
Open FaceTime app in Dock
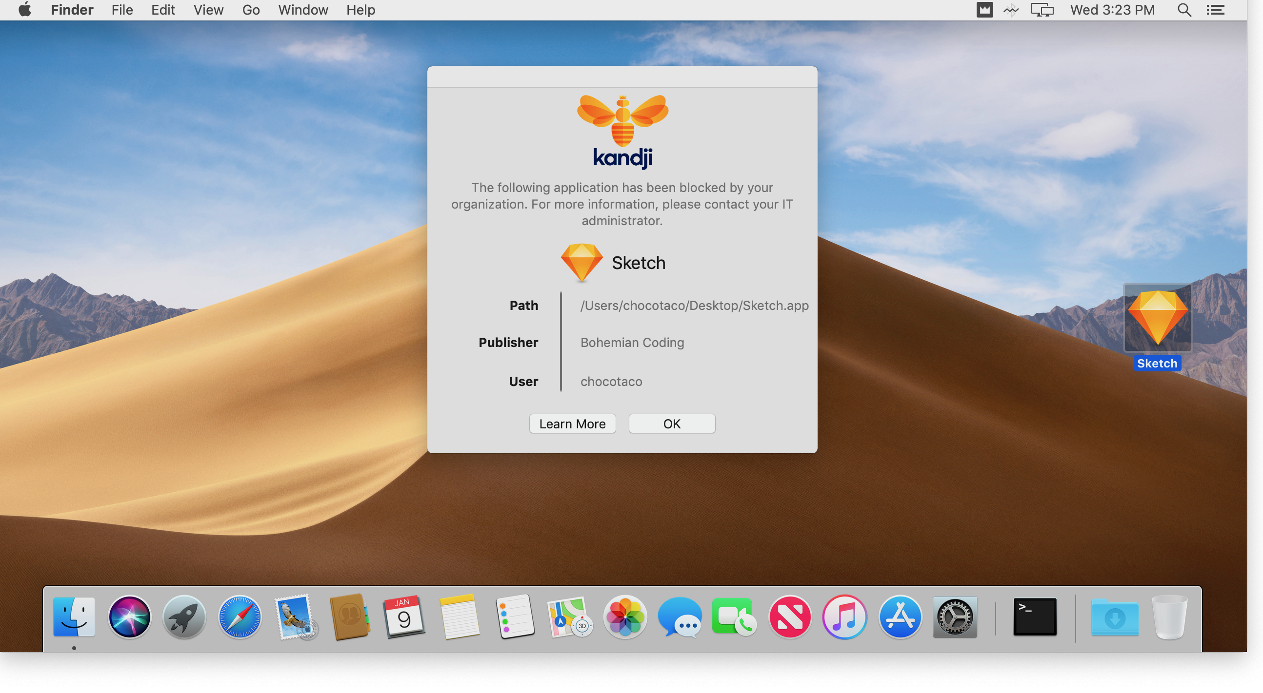[735, 616]
